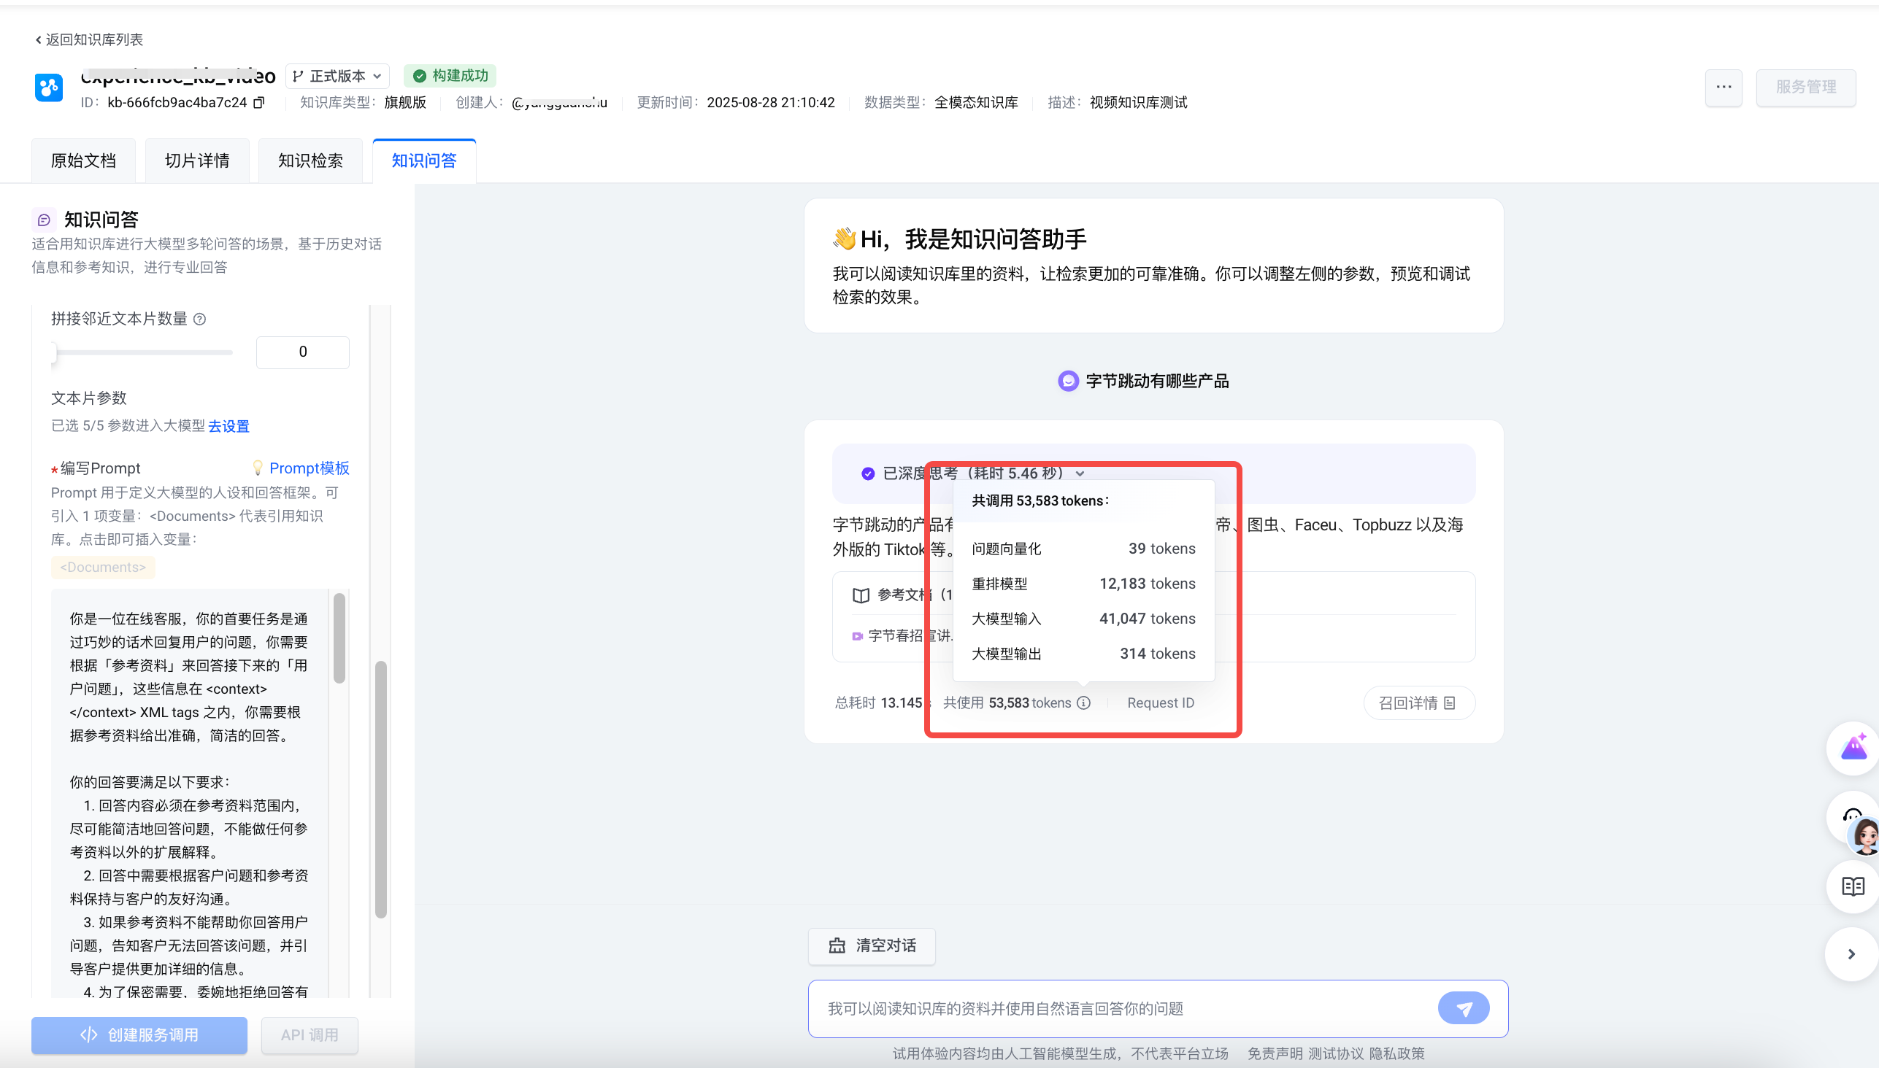The image size is (1879, 1068).
Task: Switch to the 原始文档 tab
Action: (83, 160)
